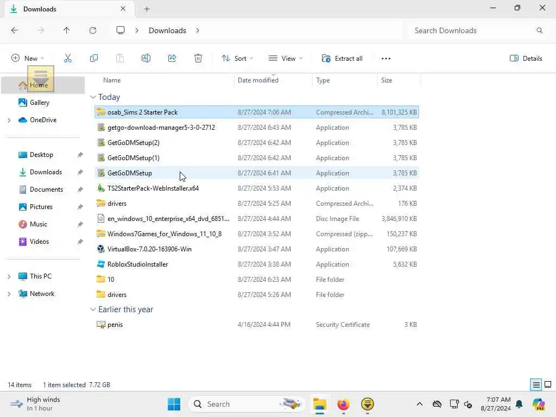This screenshot has height=417, width=556.
Task: Select RobloxStudioInstaller file
Action: tap(257, 264)
